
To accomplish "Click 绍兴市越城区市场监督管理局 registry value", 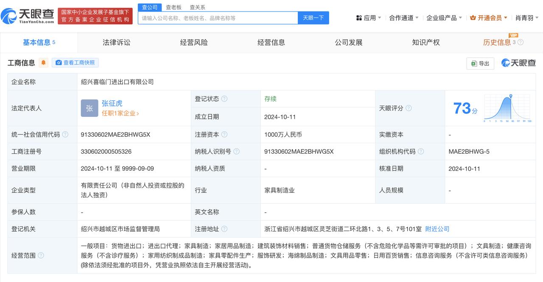I will [x=120, y=229].
